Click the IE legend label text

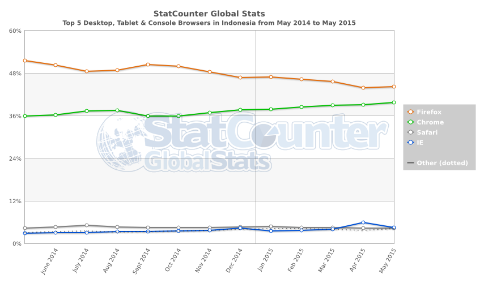pyautogui.click(x=420, y=143)
